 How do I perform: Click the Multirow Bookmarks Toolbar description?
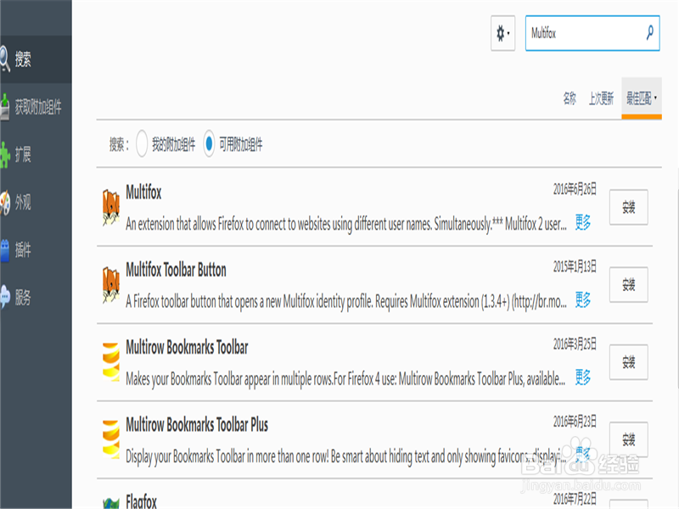click(345, 379)
